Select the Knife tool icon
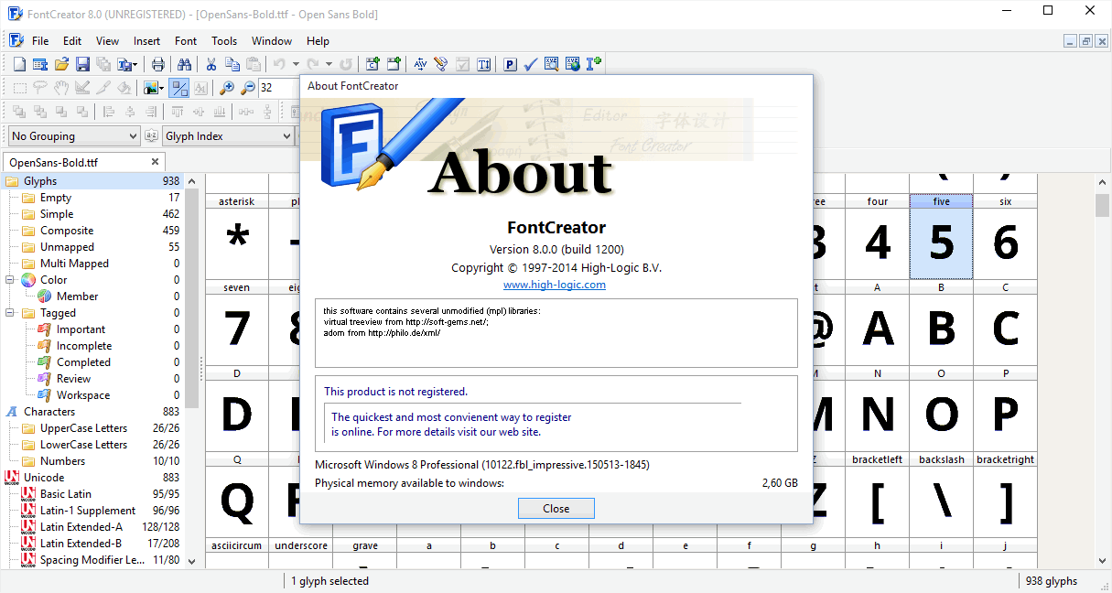1112x593 pixels. [103, 88]
